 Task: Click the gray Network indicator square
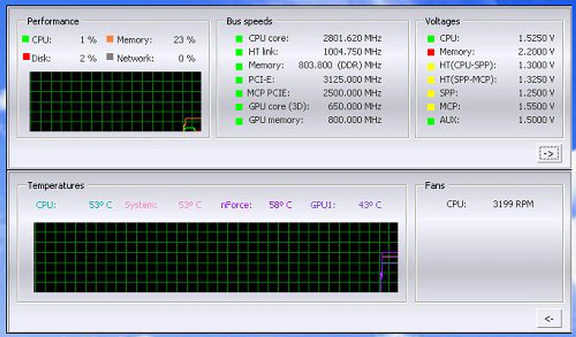click(x=110, y=57)
